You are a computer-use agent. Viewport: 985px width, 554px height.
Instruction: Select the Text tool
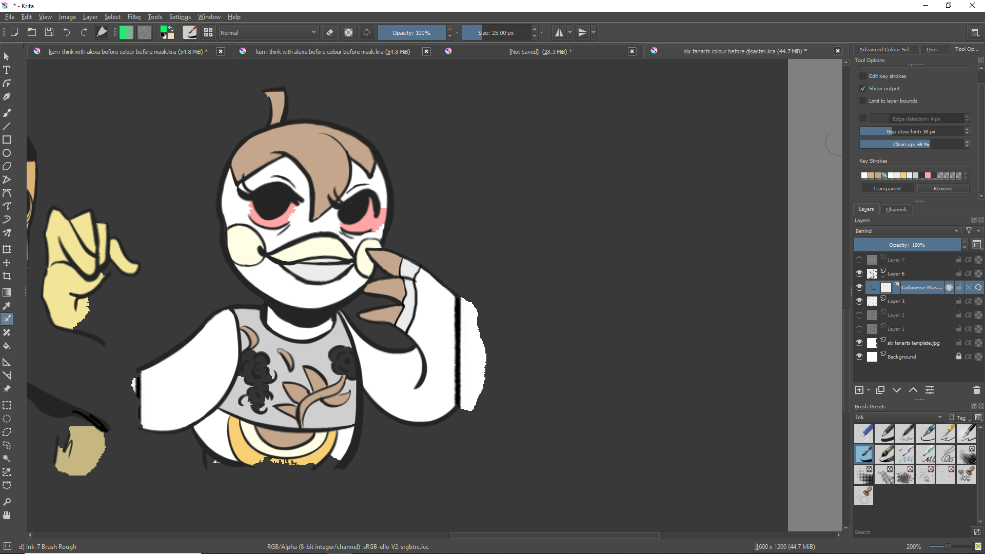[7, 70]
